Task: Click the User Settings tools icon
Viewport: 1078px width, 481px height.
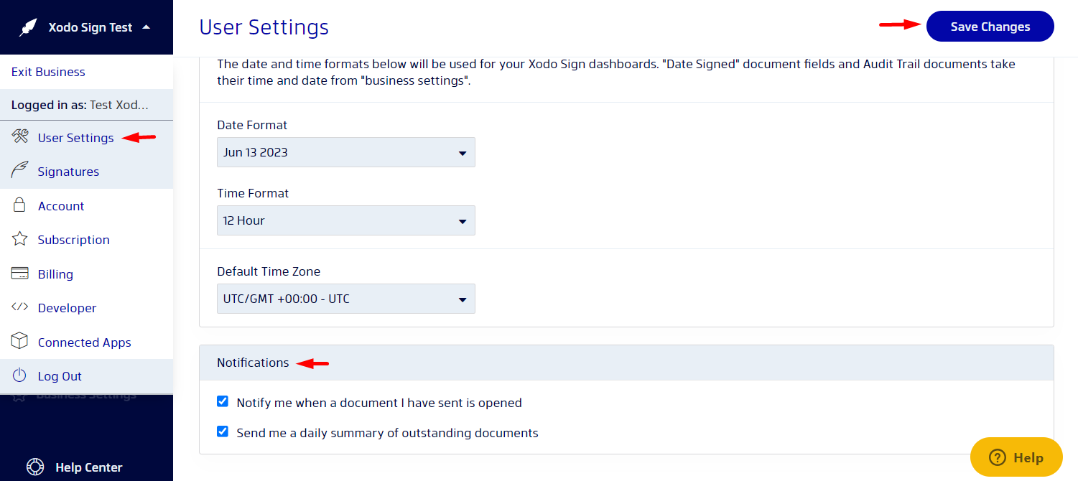Action: click(20, 137)
